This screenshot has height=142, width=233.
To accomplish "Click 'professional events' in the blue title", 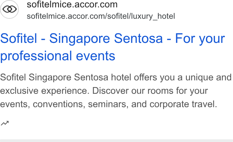I will point(58,56).
